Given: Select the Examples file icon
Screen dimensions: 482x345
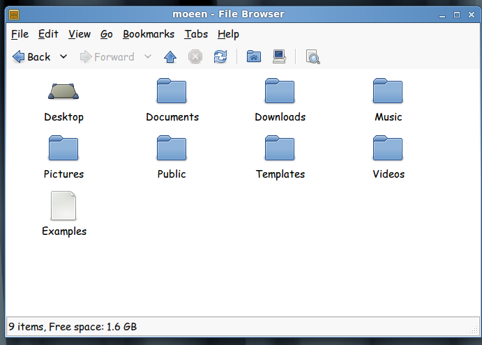Looking at the screenshot, I should point(63,206).
